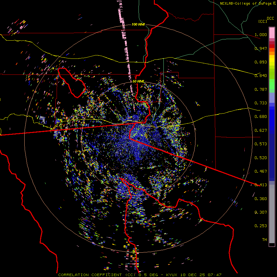Screen dimensions: 277x277
Task: Click the 0.787 scale value
Action: click(261, 89)
